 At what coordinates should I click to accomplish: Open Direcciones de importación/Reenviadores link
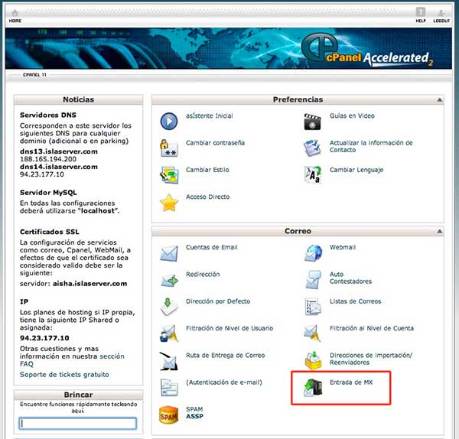pos(371,359)
